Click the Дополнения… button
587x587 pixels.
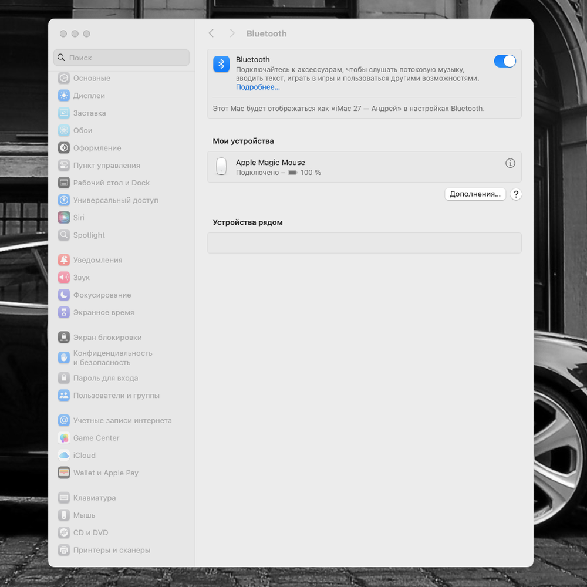point(475,194)
